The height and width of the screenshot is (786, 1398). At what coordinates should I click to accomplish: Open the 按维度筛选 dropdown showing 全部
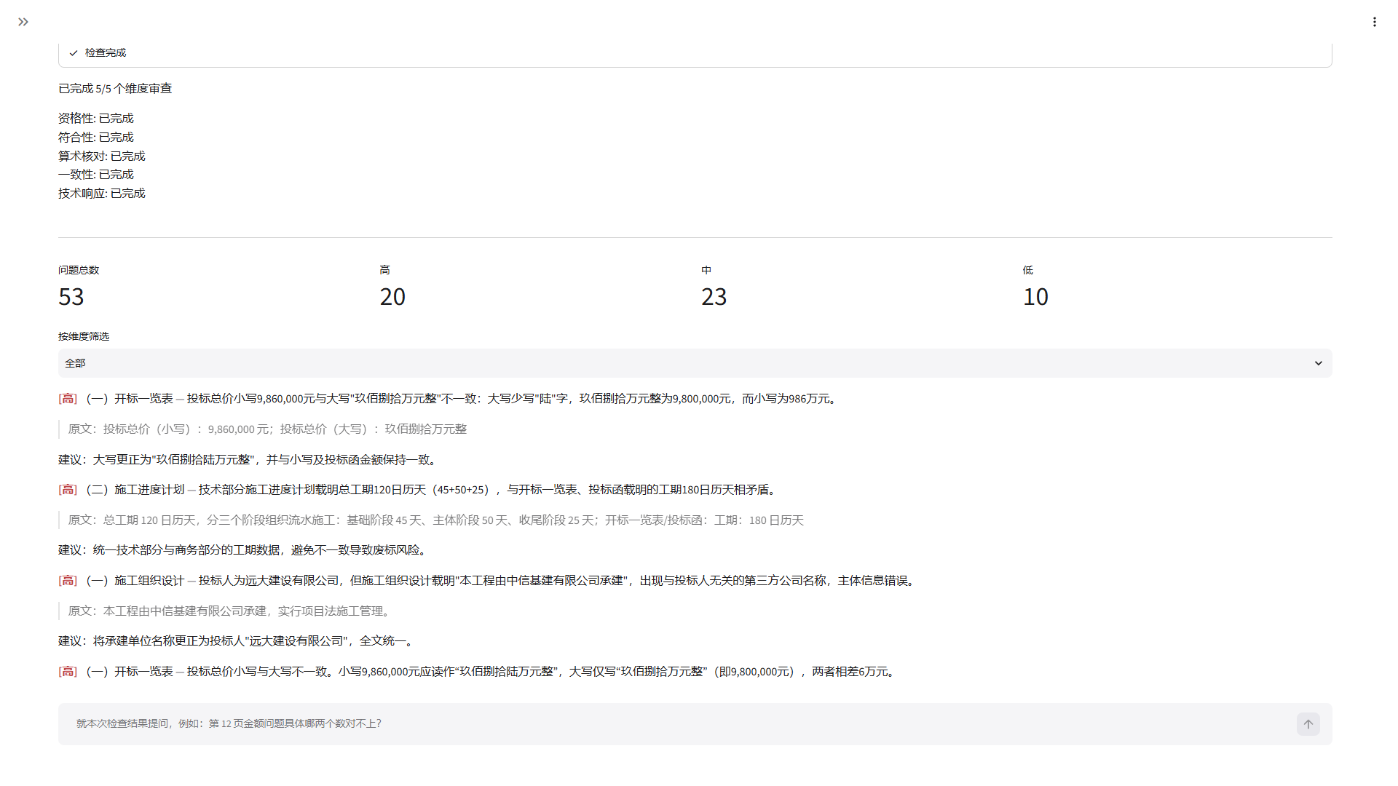pos(695,363)
